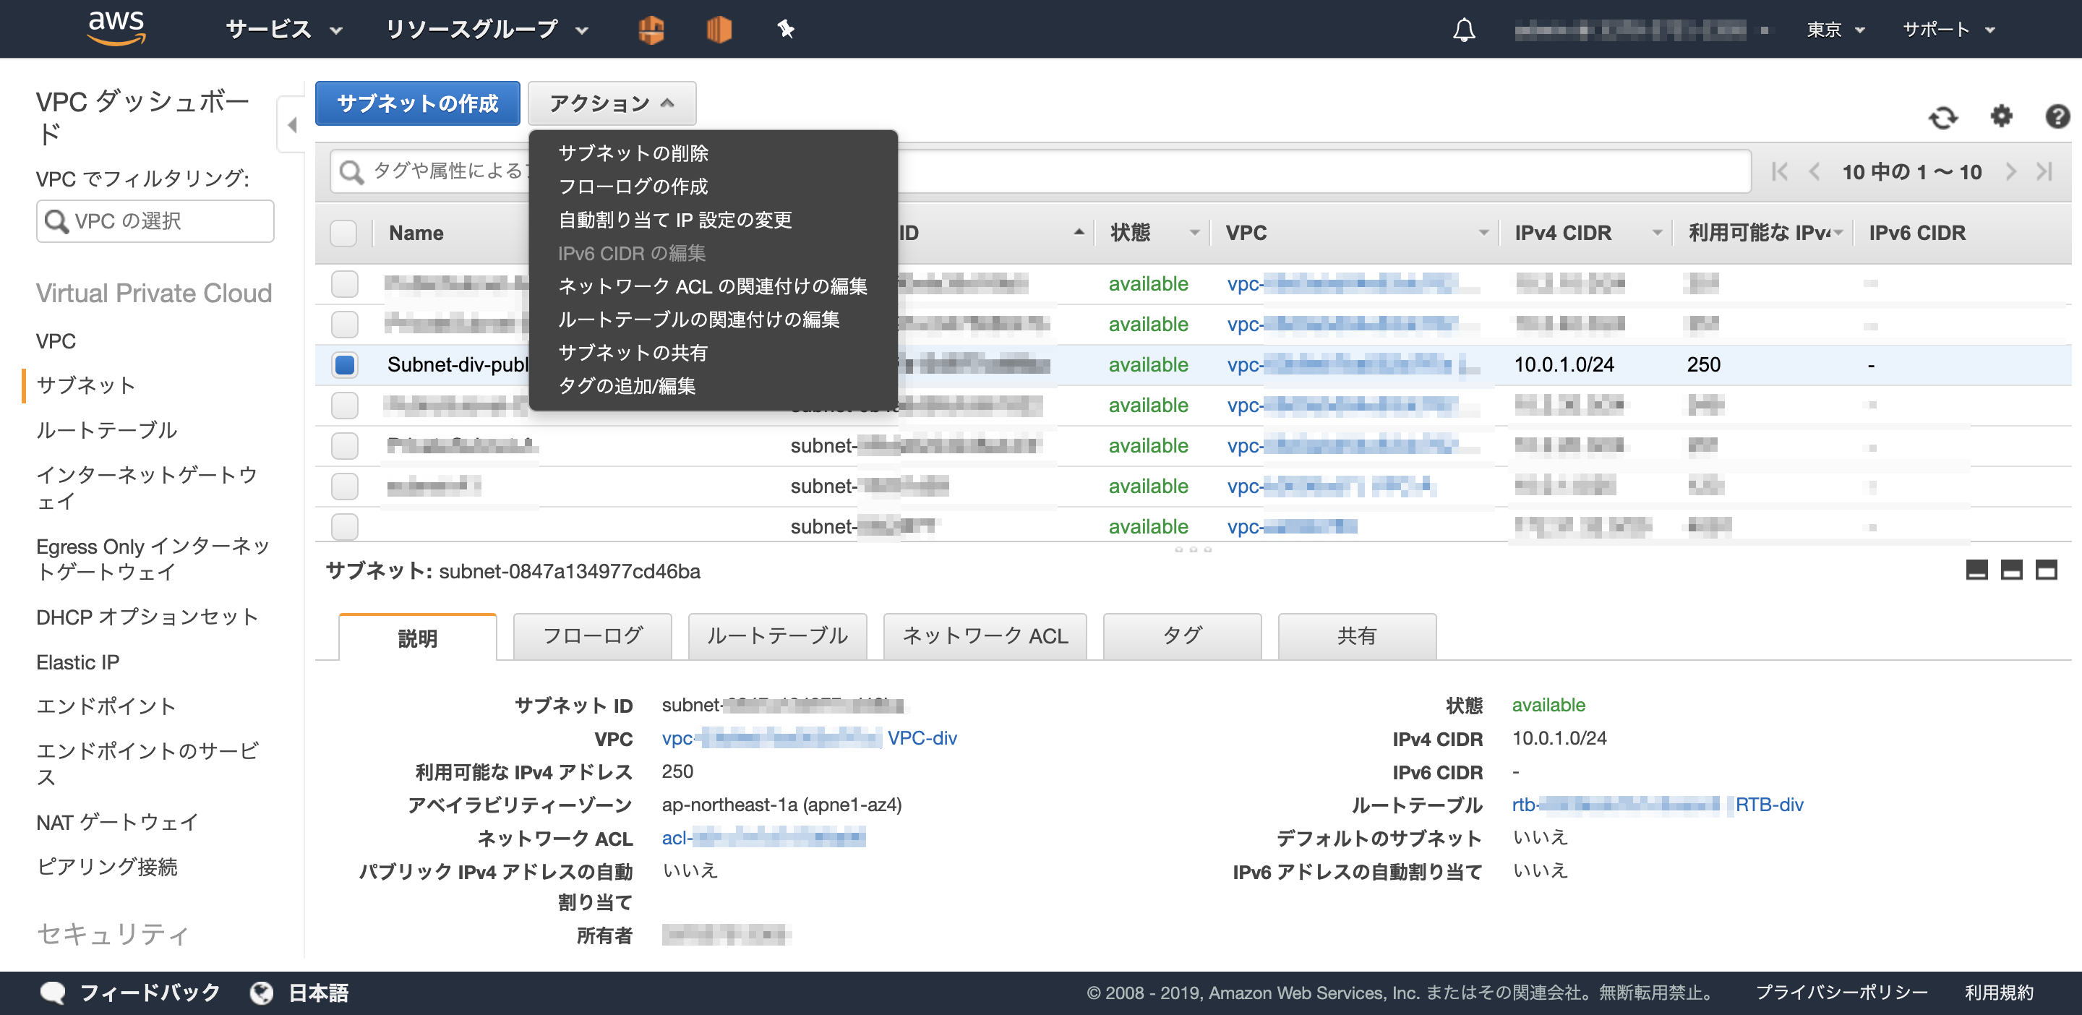Click the VPC の選択 filter field

155,220
